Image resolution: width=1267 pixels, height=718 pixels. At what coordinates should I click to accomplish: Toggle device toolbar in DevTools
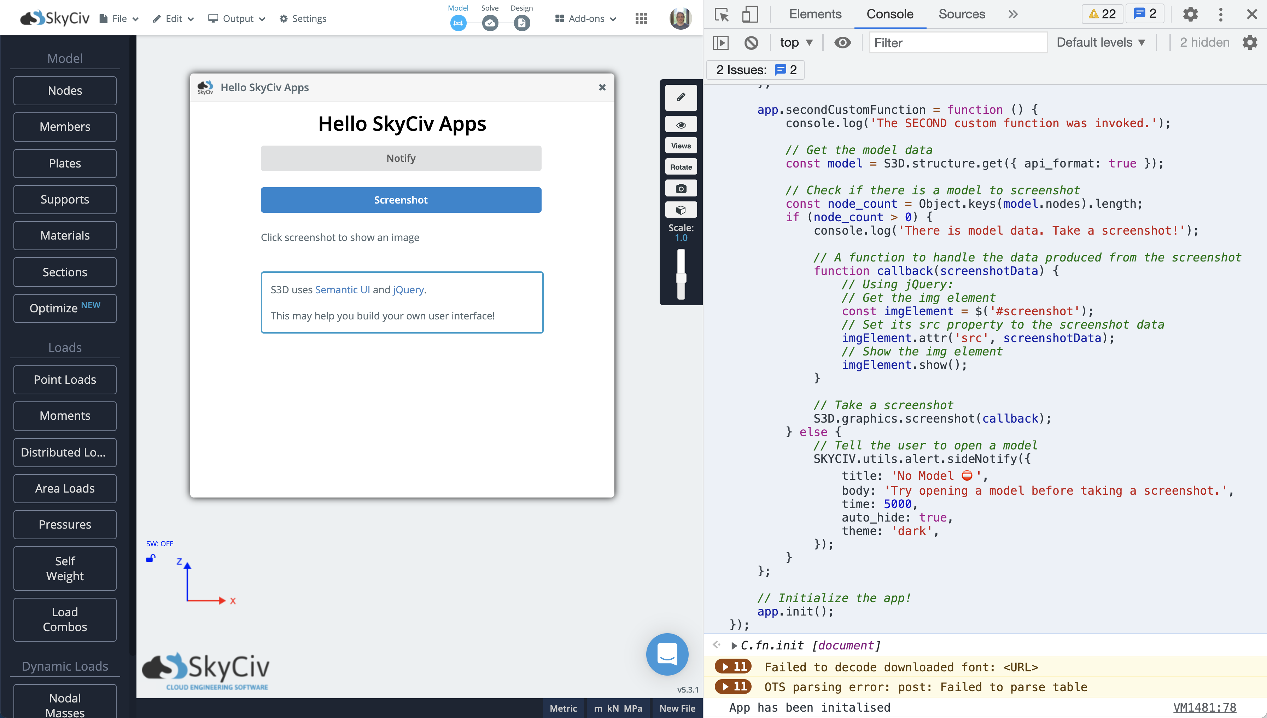pyautogui.click(x=750, y=14)
